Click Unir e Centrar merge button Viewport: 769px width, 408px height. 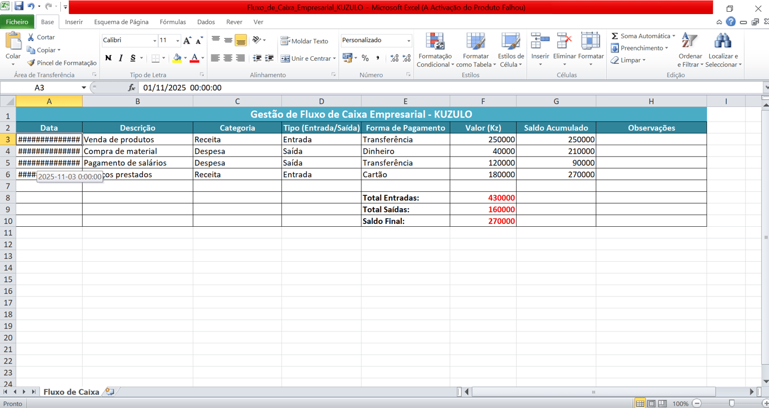coord(305,59)
